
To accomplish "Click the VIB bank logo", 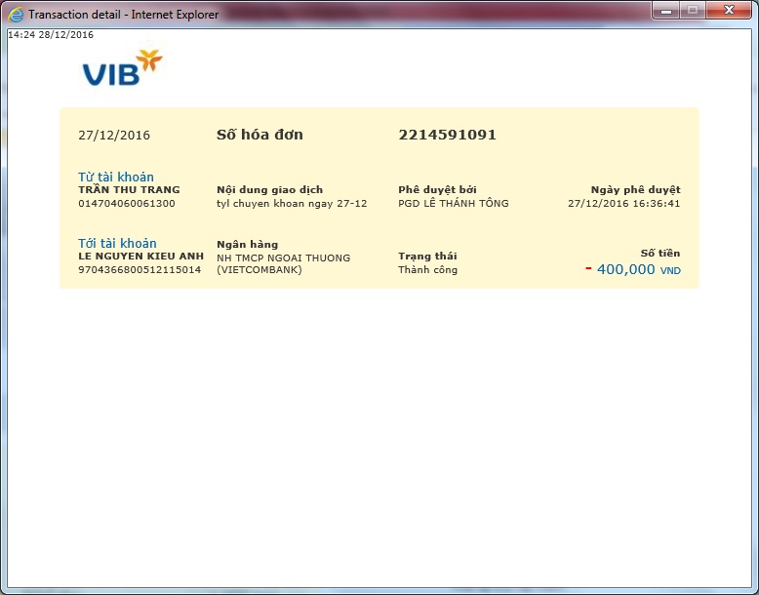I will (122, 69).
